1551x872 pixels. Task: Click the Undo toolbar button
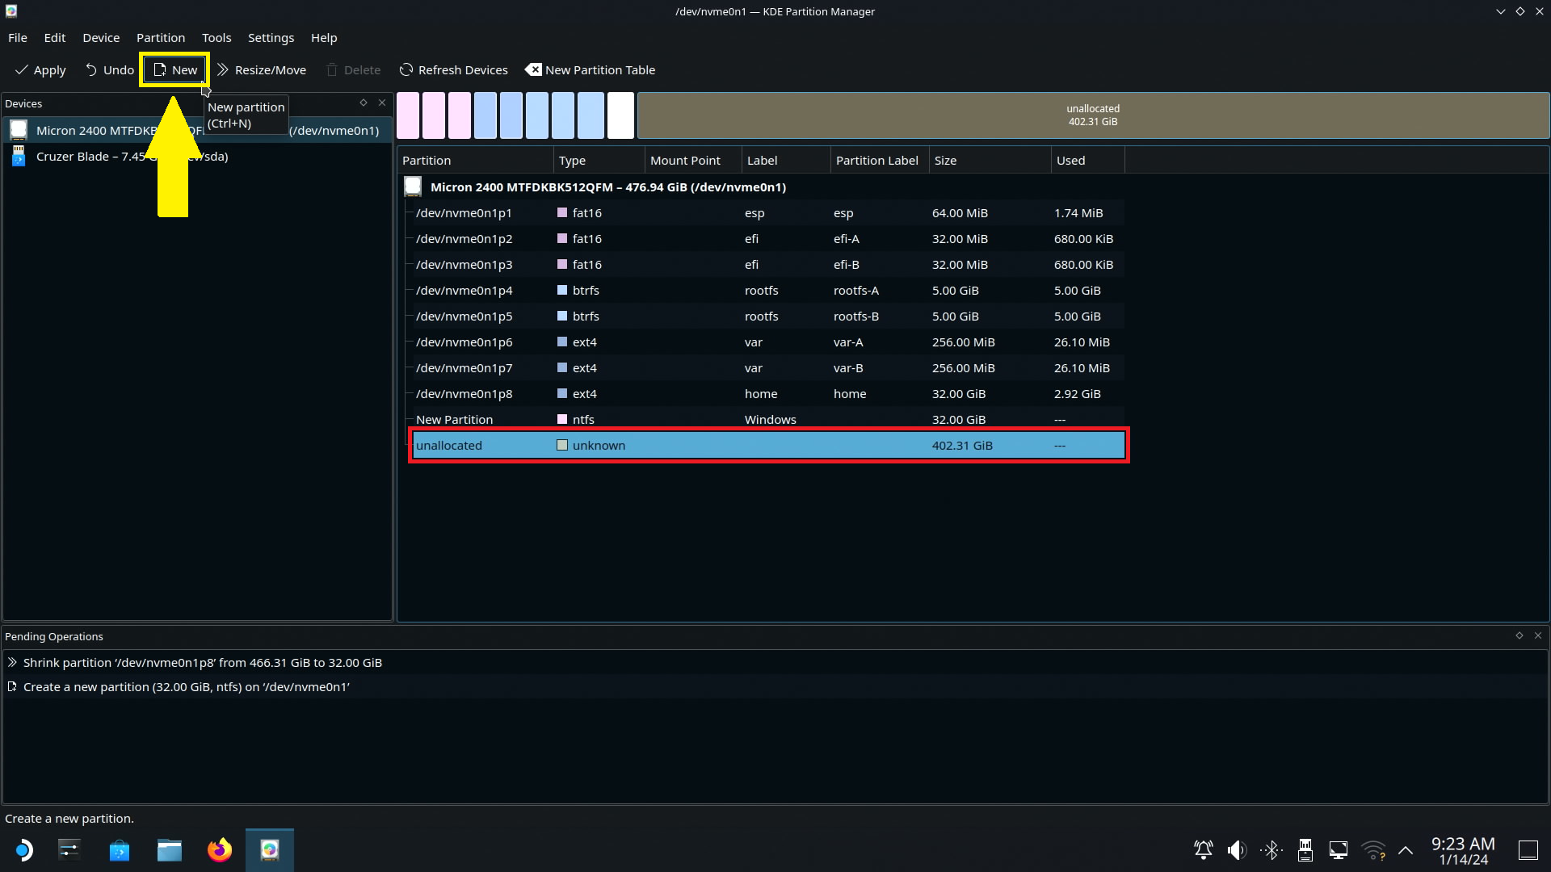tap(109, 70)
